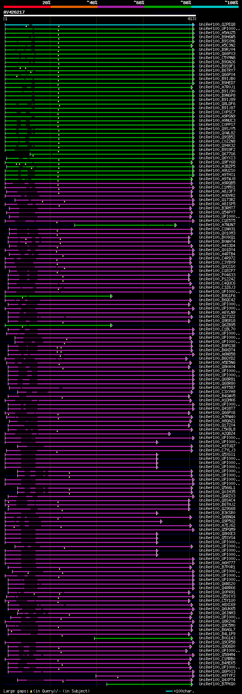Select hit UniRef100_Q9FY68

click(x=217, y=162)
